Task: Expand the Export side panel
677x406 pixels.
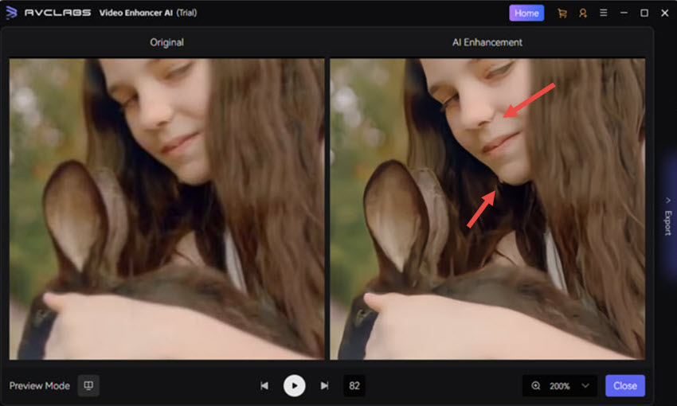Action: (x=667, y=216)
